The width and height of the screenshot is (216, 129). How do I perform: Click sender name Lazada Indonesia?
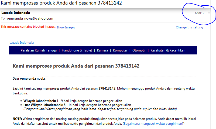(x=16, y=13)
